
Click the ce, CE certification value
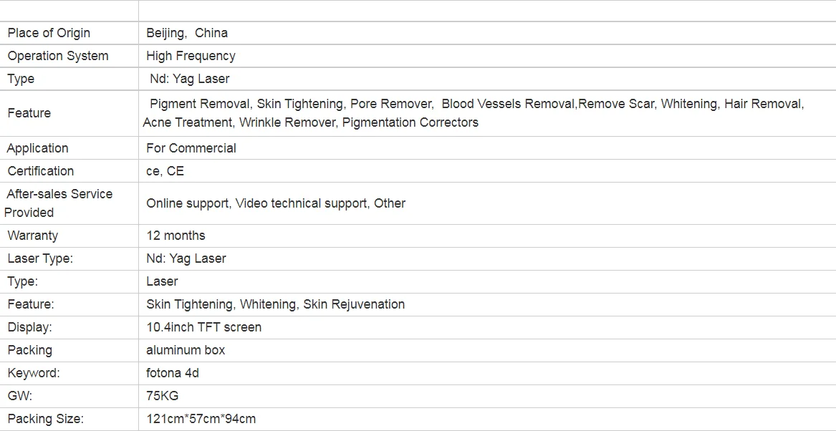tap(165, 171)
